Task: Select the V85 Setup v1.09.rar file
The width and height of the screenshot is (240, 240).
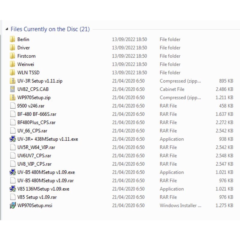Action: (37, 197)
